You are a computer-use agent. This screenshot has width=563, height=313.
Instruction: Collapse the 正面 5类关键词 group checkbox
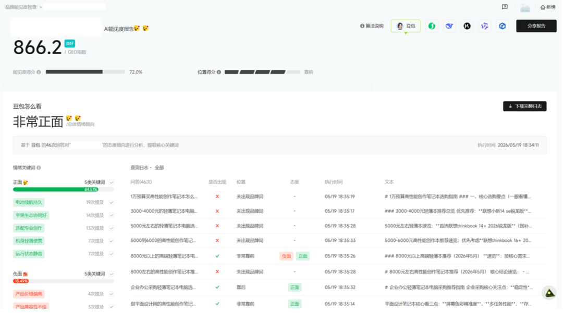coord(112,182)
